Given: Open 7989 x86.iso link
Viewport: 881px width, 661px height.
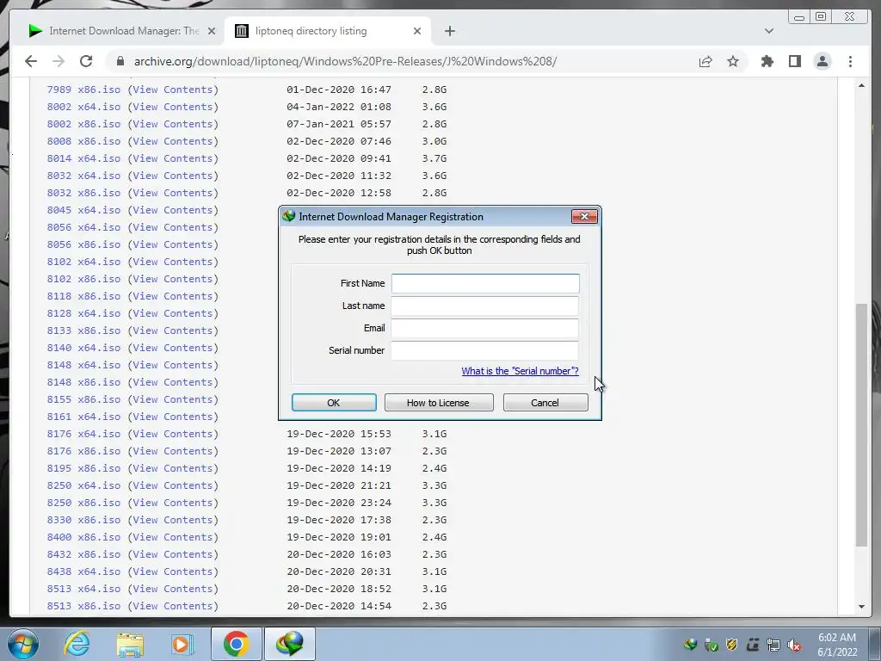Looking at the screenshot, I should [x=83, y=90].
